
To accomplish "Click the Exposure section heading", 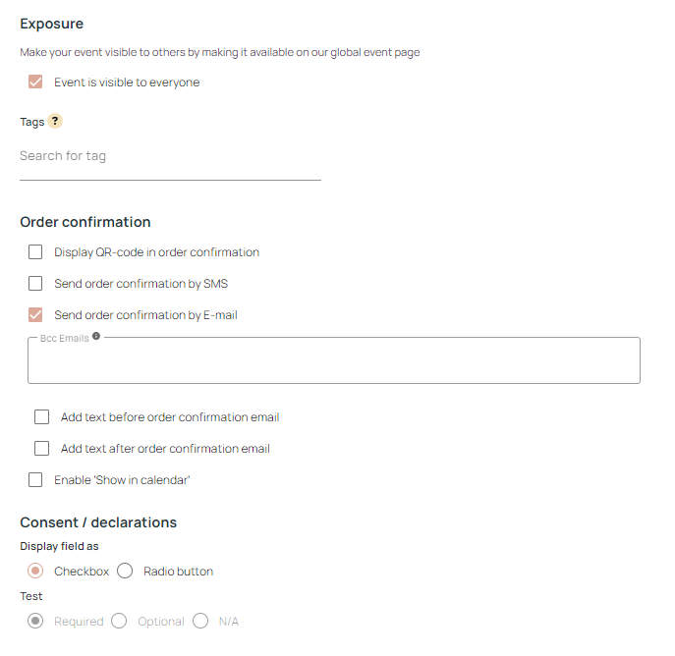I will coord(52,24).
